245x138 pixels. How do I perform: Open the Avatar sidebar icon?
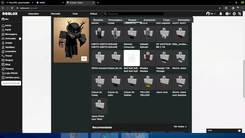pyautogui.click(x=3, y=43)
